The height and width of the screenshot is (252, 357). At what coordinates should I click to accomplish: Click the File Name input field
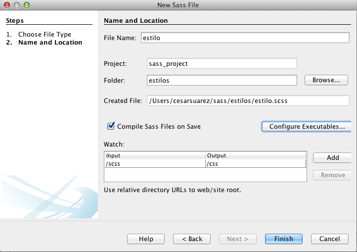[245, 38]
